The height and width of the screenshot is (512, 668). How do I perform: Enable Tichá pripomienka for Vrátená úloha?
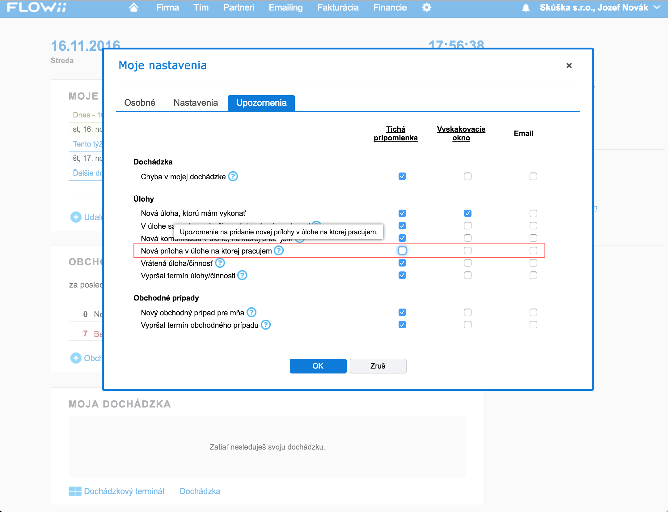click(x=403, y=263)
